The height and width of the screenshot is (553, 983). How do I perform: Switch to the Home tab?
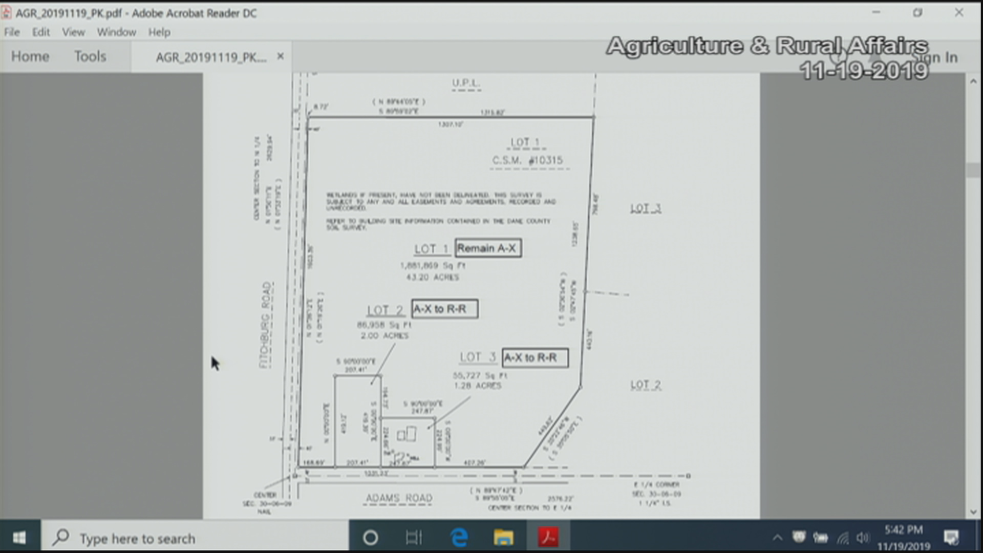(30, 56)
